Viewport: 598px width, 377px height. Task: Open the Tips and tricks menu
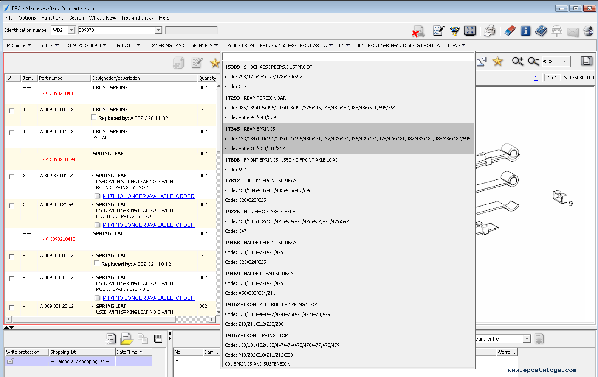pos(137,18)
